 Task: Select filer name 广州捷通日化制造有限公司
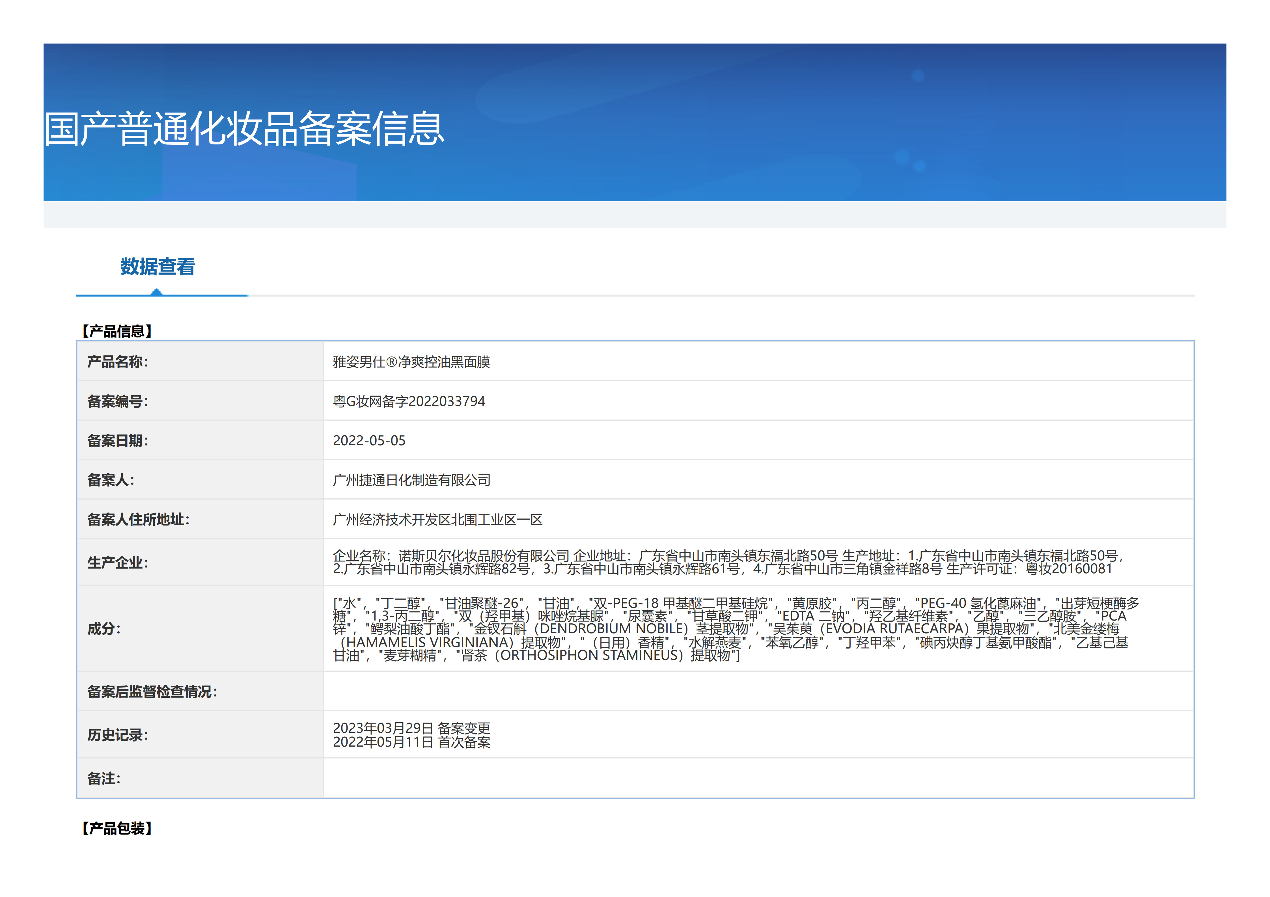411,480
